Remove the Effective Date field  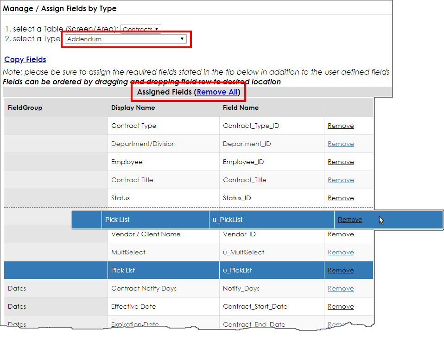[x=341, y=307]
